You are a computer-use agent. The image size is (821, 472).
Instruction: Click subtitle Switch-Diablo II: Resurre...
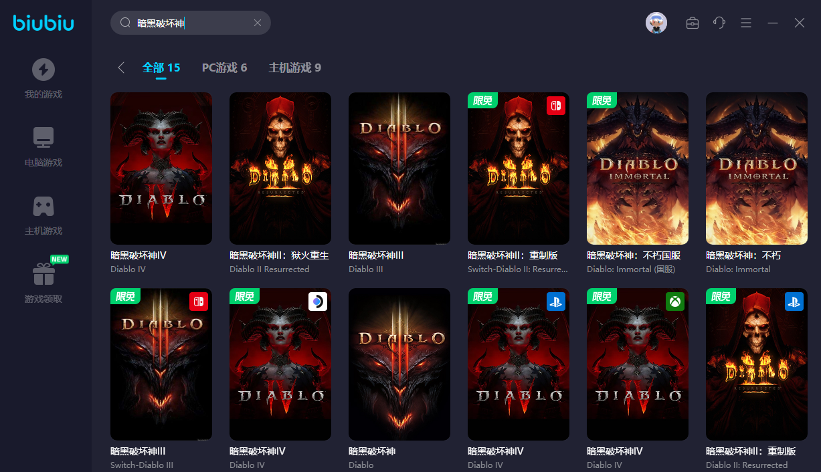pyautogui.click(x=518, y=269)
